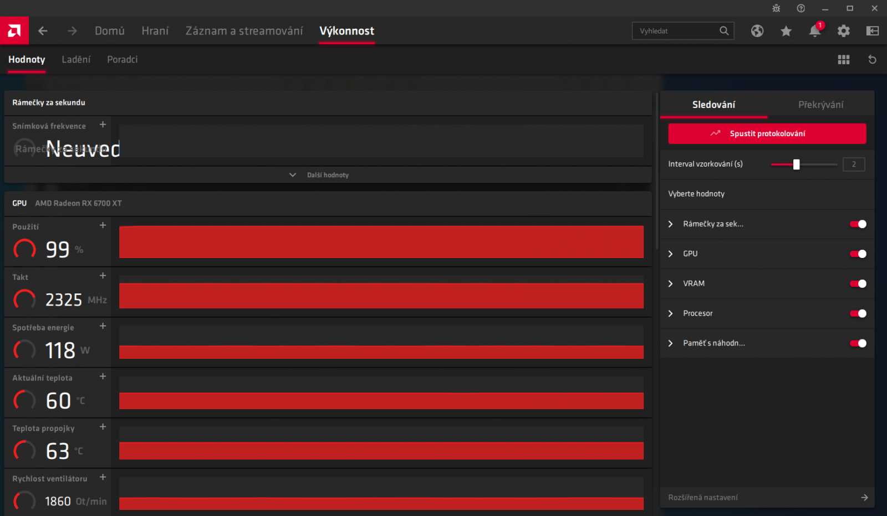Open bug report icon in title bar
Image resolution: width=887 pixels, height=516 pixels.
pos(776,8)
